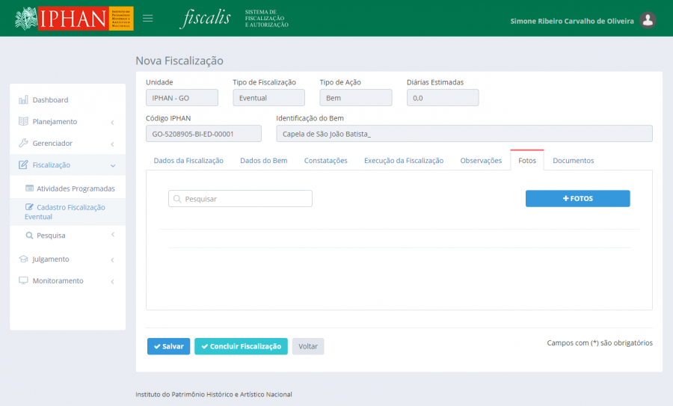Expand the Julgamento sidebar menu
The image size is (673, 406).
click(51, 259)
